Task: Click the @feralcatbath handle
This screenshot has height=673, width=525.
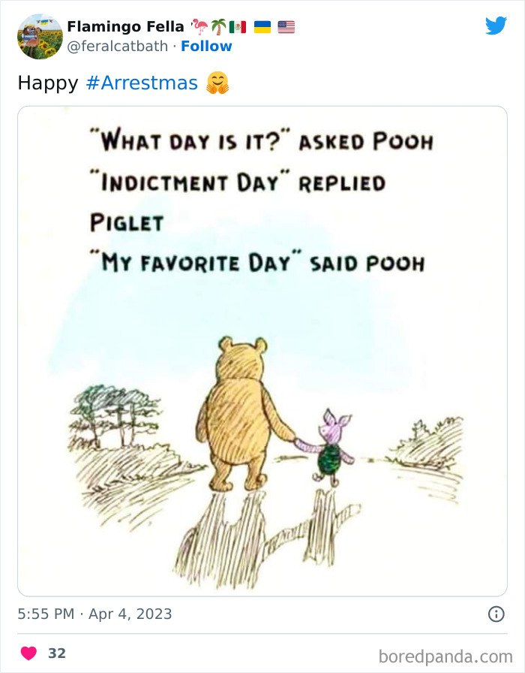Action: pos(118,46)
